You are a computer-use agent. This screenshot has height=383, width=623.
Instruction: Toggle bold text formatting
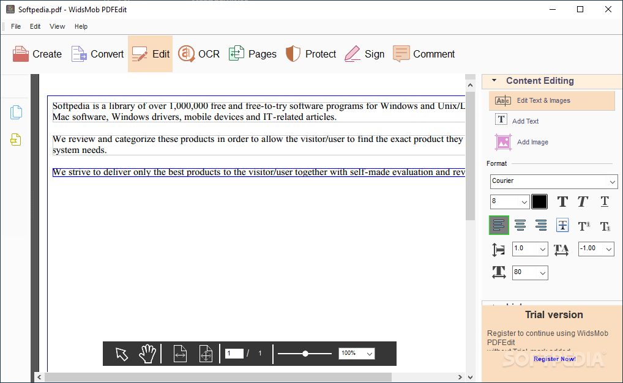(562, 201)
